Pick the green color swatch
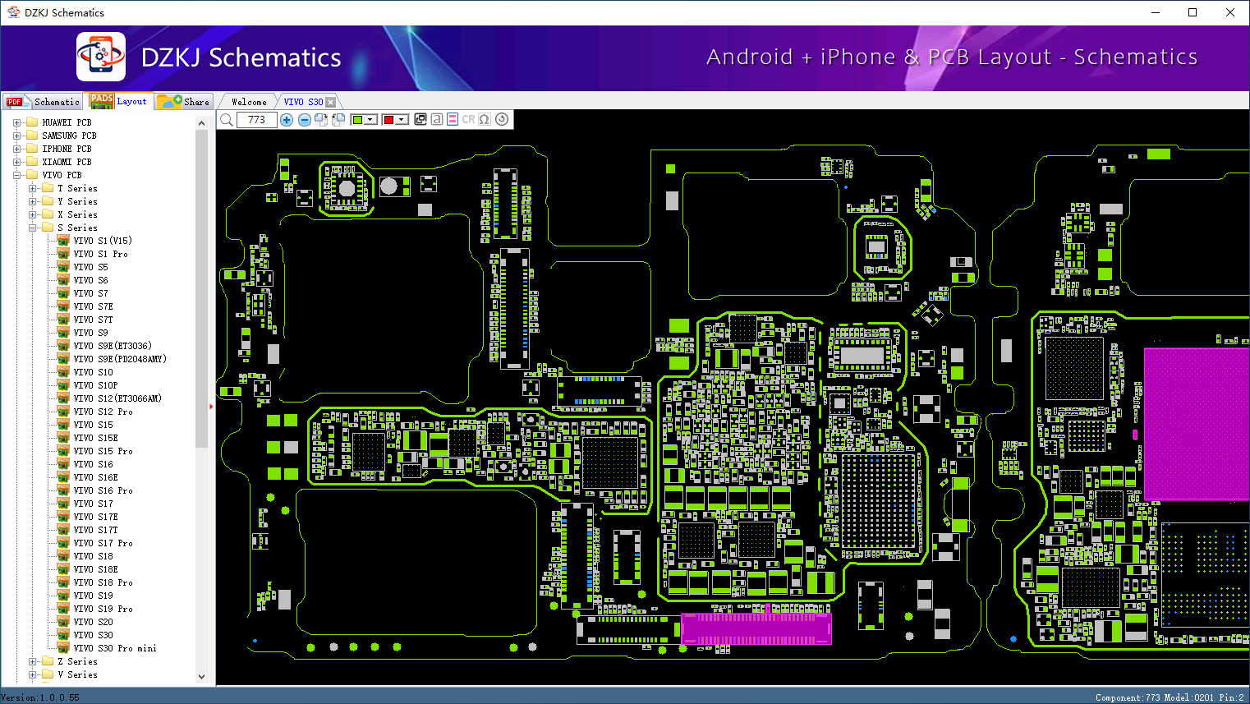This screenshot has height=704, width=1250. point(357,120)
